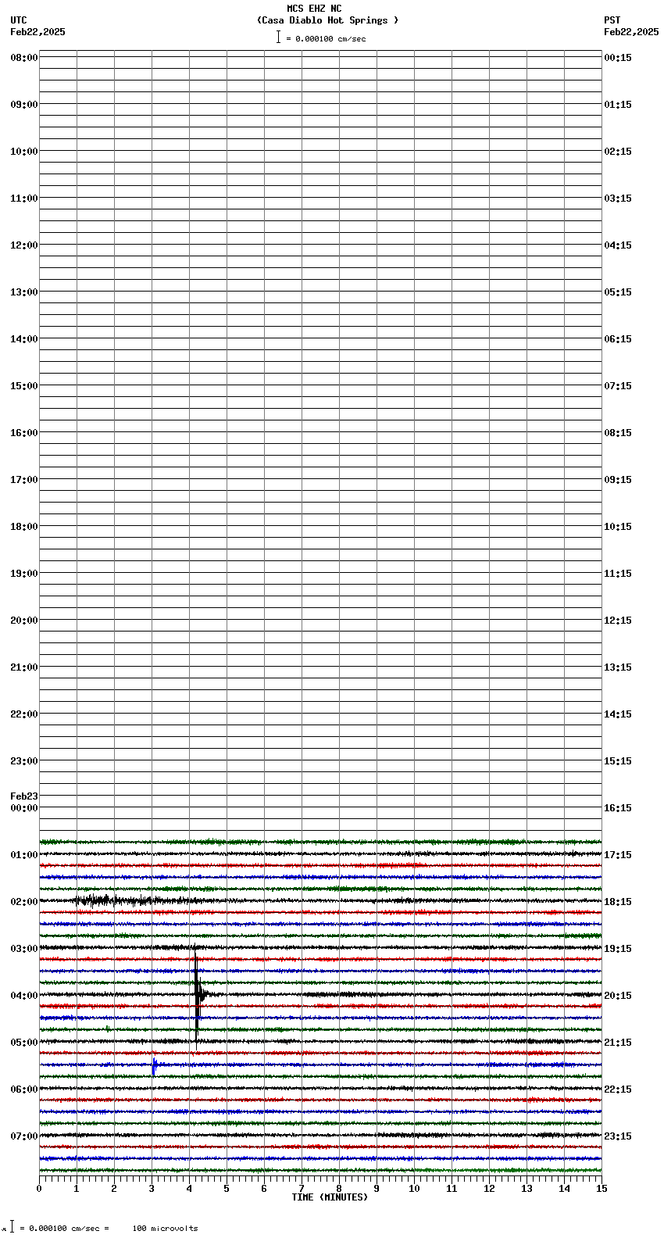Click the PST time label '19:15'
Viewport: 664px width, 1238px height.
(x=618, y=949)
